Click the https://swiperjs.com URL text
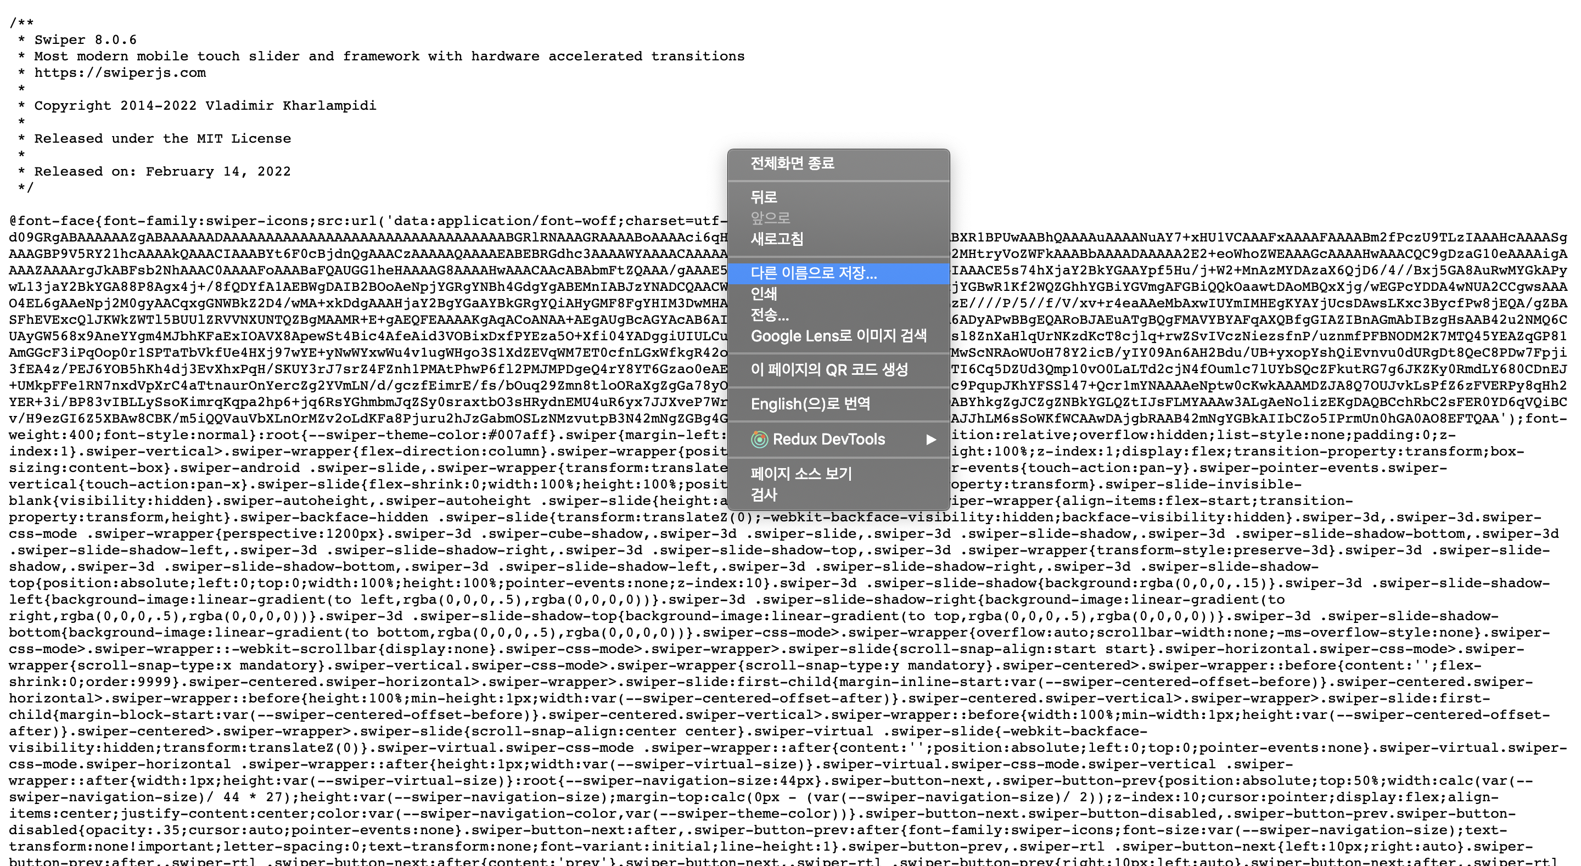The image size is (1581, 866). pyautogui.click(x=120, y=72)
